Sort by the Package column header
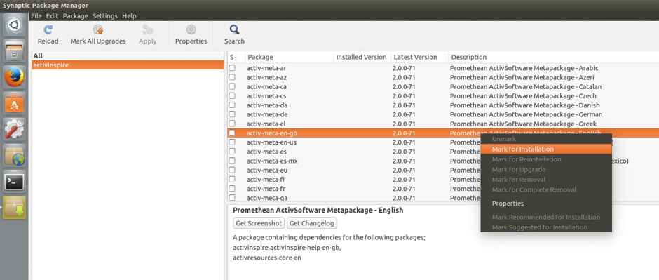This screenshot has height=280, width=659. pos(289,57)
